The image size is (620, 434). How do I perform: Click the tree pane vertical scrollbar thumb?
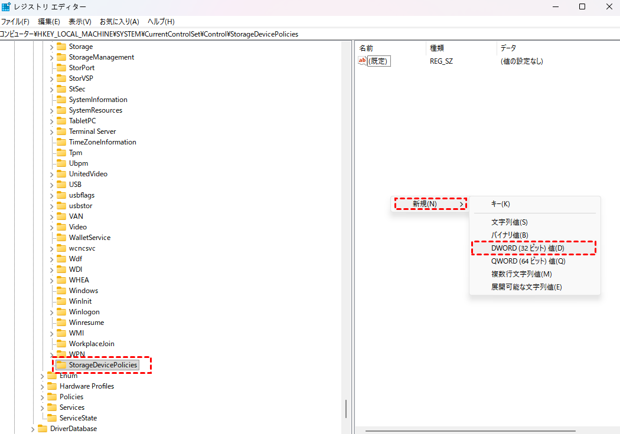pos(346,409)
